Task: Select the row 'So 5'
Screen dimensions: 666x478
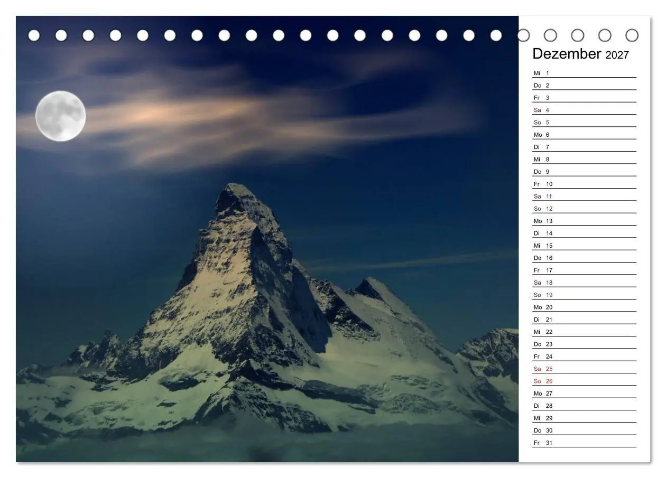Action: [584, 122]
